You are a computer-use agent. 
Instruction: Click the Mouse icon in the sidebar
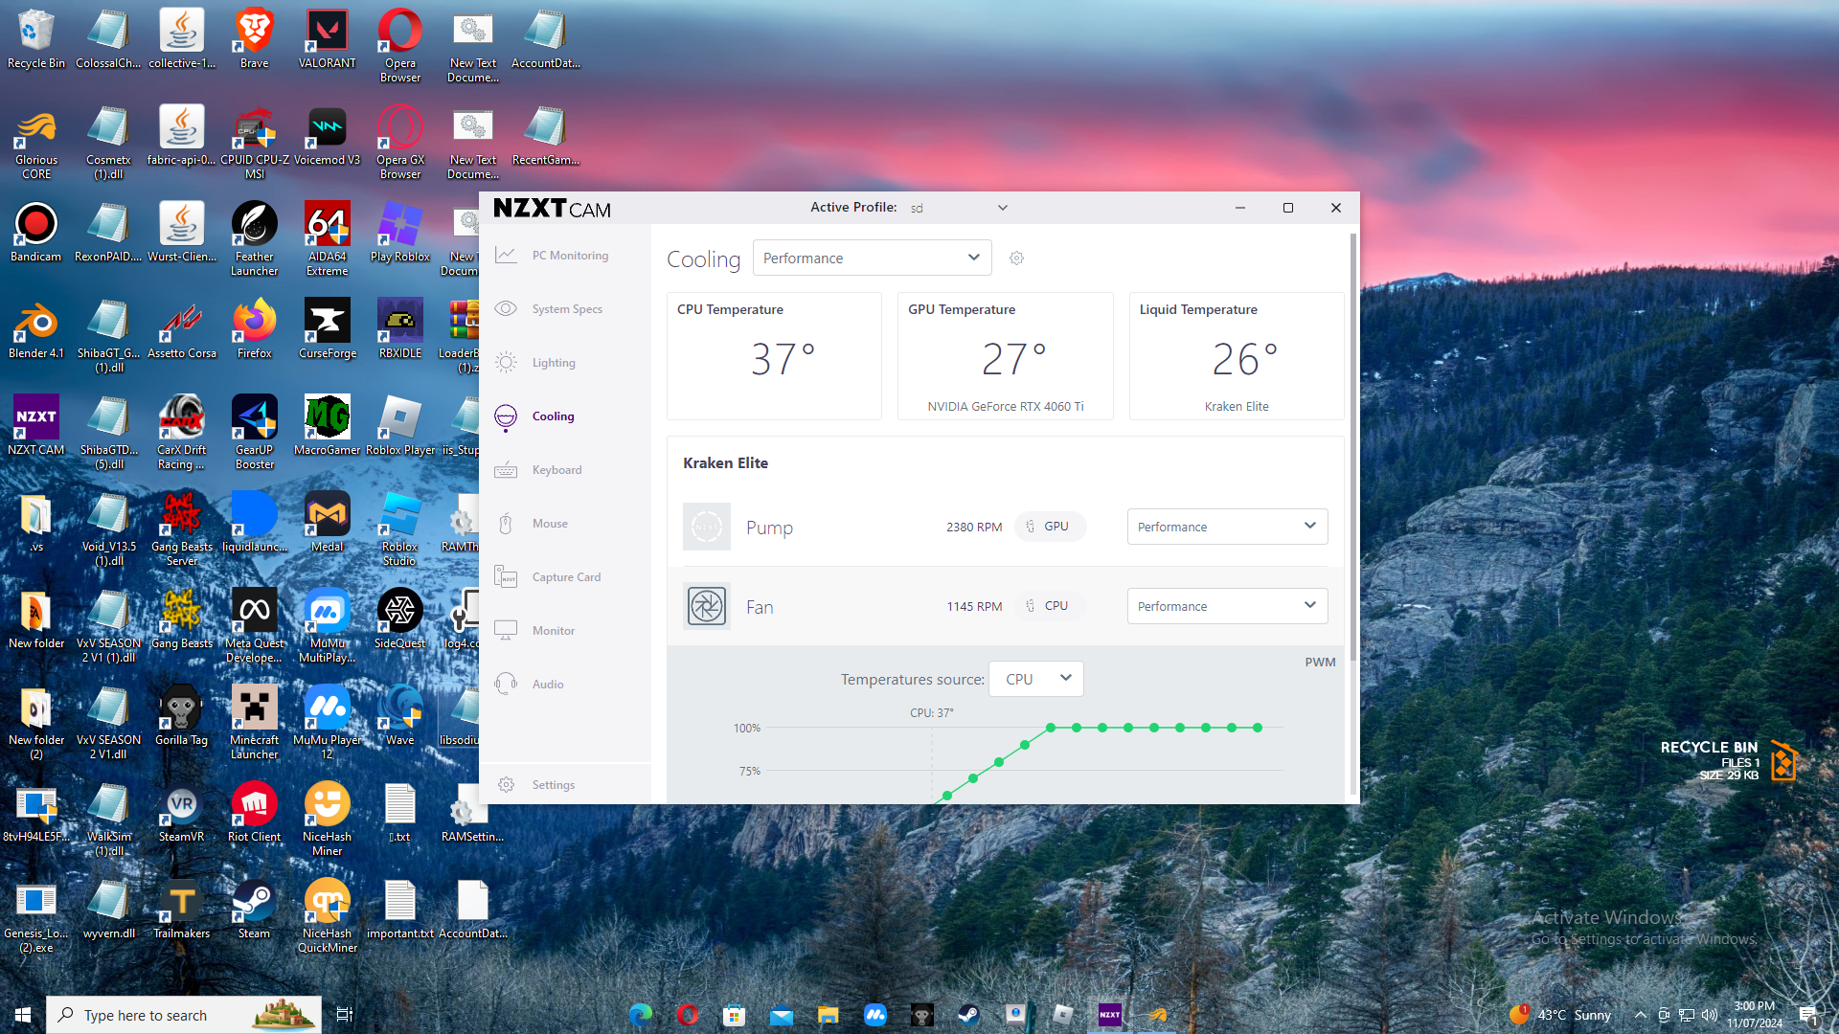[x=506, y=524]
